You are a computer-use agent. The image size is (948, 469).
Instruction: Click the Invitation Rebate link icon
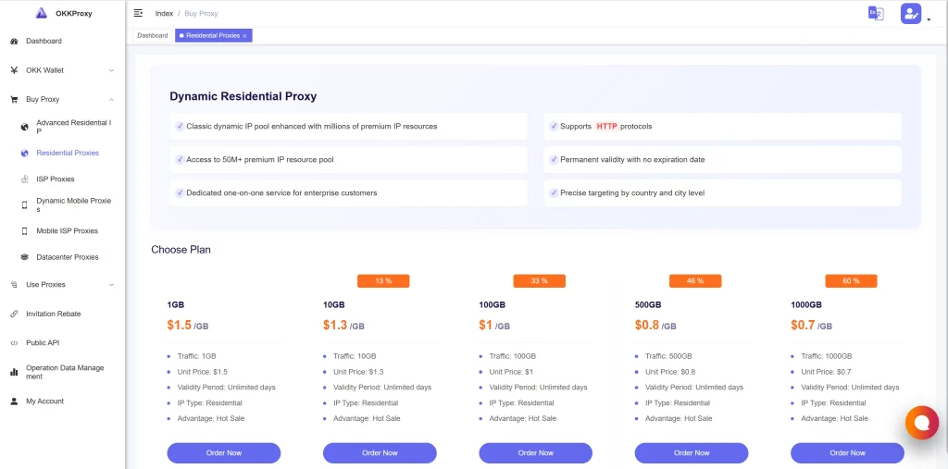[x=14, y=315]
